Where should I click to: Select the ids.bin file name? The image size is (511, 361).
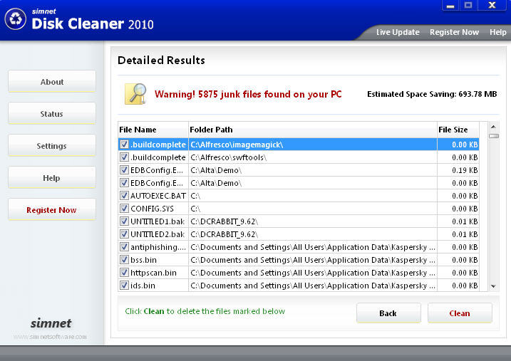pos(143,286)
